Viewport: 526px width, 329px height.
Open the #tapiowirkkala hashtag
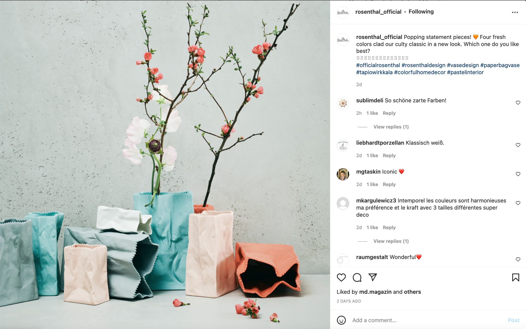pyautogui.click(x=374, y=72)
